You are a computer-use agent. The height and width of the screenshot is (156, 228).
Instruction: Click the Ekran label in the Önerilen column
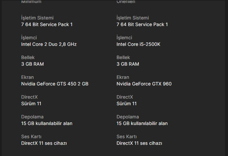[123, 77]
